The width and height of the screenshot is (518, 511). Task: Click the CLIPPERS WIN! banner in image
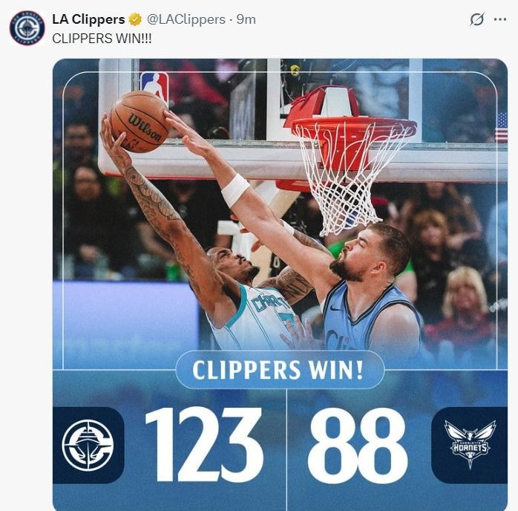pos(280,370)
